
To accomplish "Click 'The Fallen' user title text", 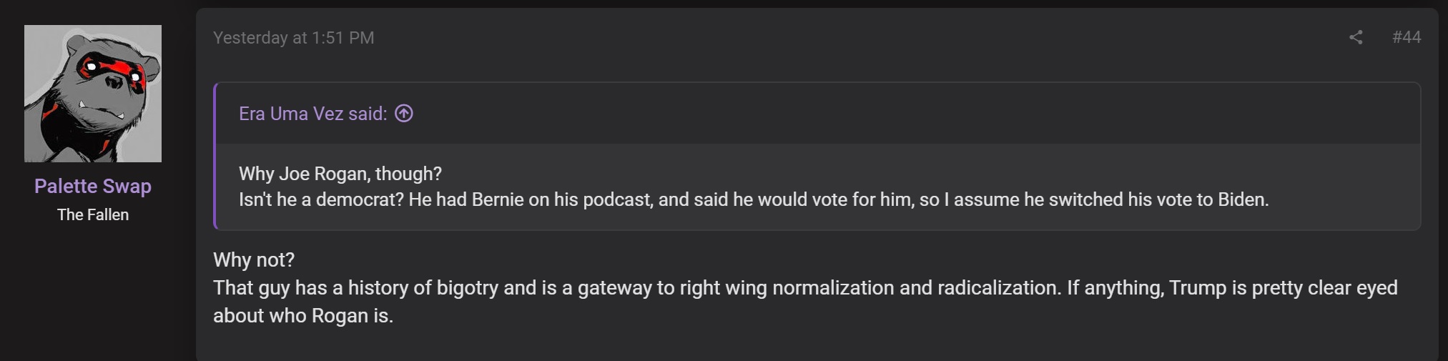I will click(x=93, y=215).
